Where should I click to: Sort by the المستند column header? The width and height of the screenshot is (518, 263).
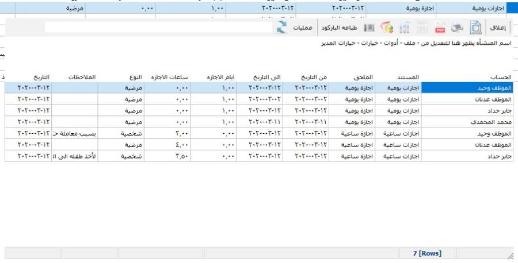coord(408,77)
